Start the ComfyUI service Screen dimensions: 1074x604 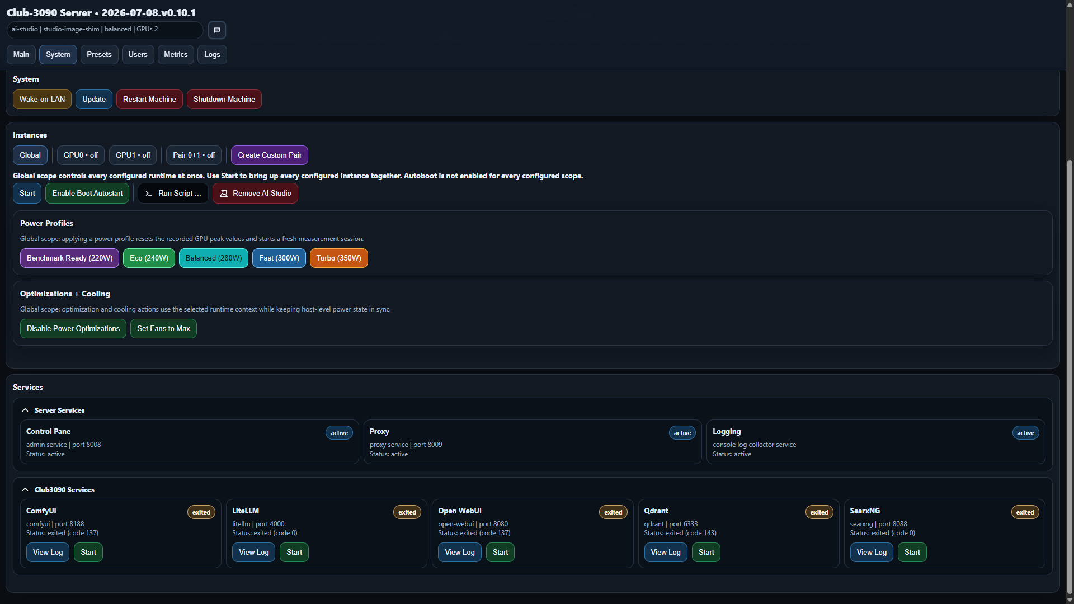pos(88,553)
